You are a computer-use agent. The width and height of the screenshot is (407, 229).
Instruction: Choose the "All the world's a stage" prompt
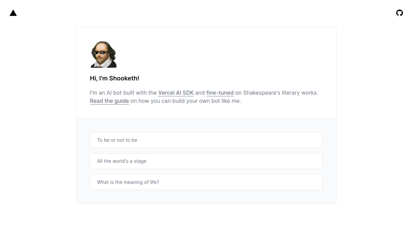point(206,161)
